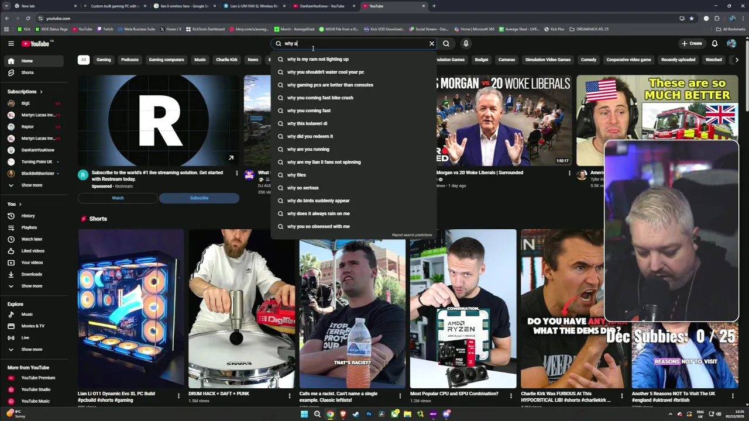Open the Raptor subscription channel

coord(34,127)
